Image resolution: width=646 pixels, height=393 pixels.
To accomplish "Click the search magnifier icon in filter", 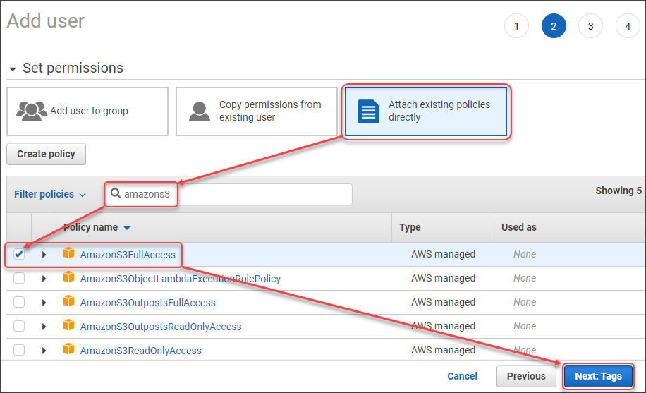I will click(116, 193).
